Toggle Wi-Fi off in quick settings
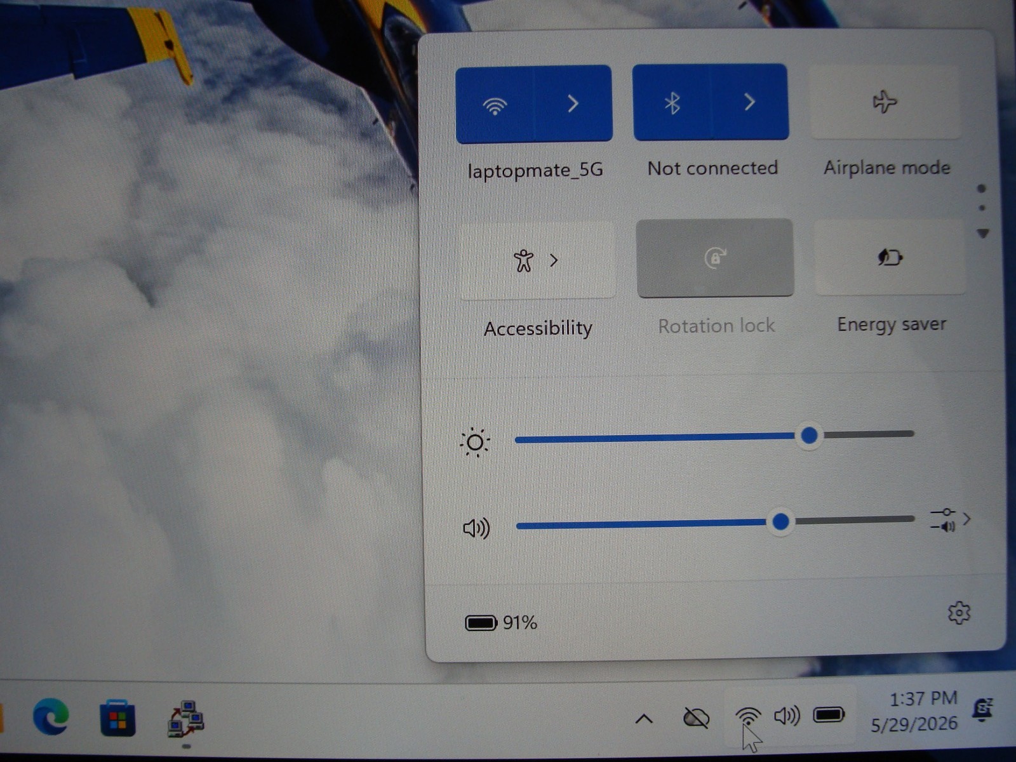Image resolution: width=1016 pixels, height=762 pixels. [x=495, y=105]
